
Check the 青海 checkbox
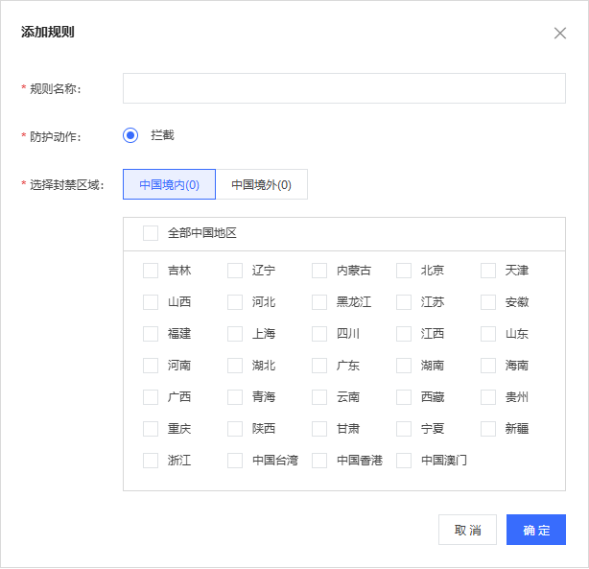pos(235,397)
